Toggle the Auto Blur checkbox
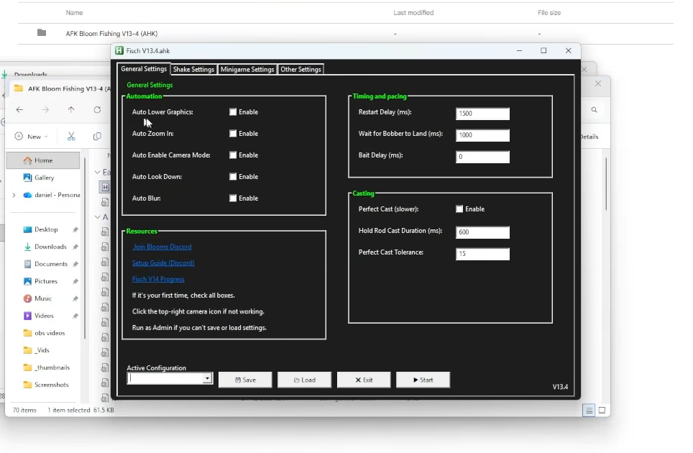Screen dimensions: 693x453 [233, 198]
